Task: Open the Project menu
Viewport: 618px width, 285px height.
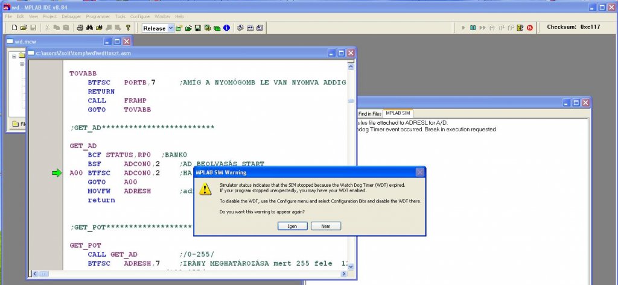Action: pyautogui.click(x=50, y=16)
